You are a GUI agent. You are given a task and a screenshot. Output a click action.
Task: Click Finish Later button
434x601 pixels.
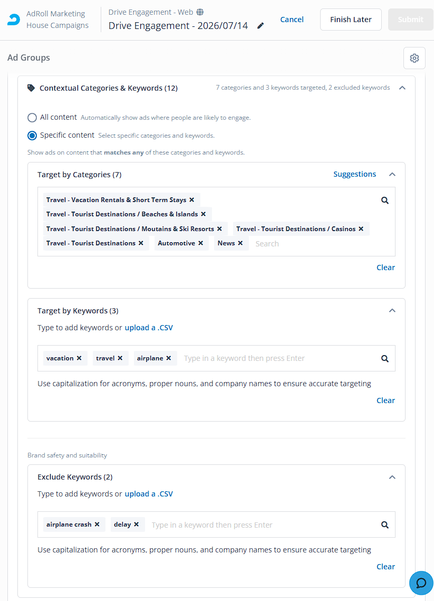tap(351, 20)
